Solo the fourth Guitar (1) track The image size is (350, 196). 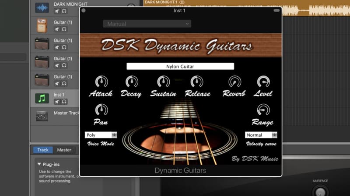[64, 83]
